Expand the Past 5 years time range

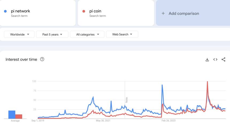pos(52,34)
